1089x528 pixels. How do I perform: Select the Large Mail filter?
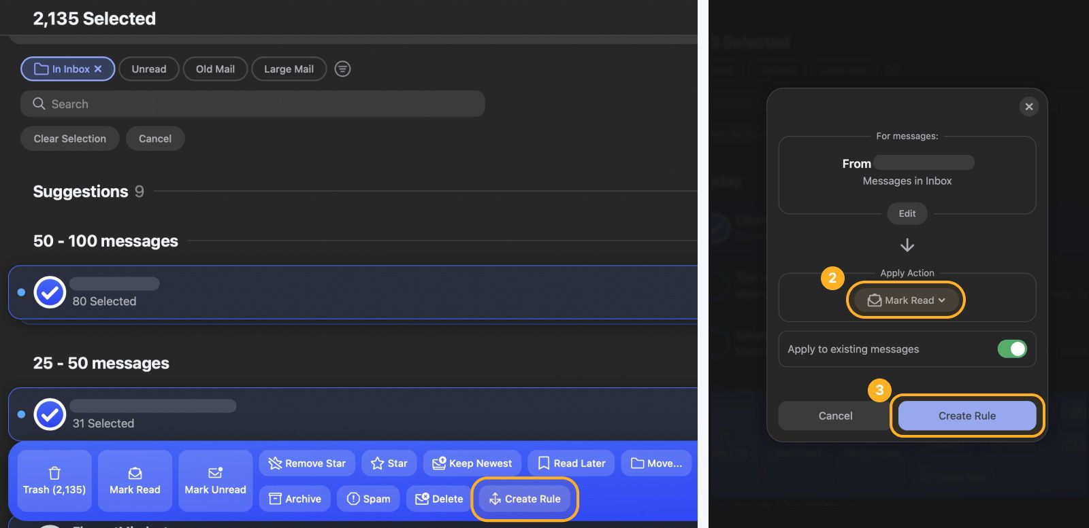(289, 69)
